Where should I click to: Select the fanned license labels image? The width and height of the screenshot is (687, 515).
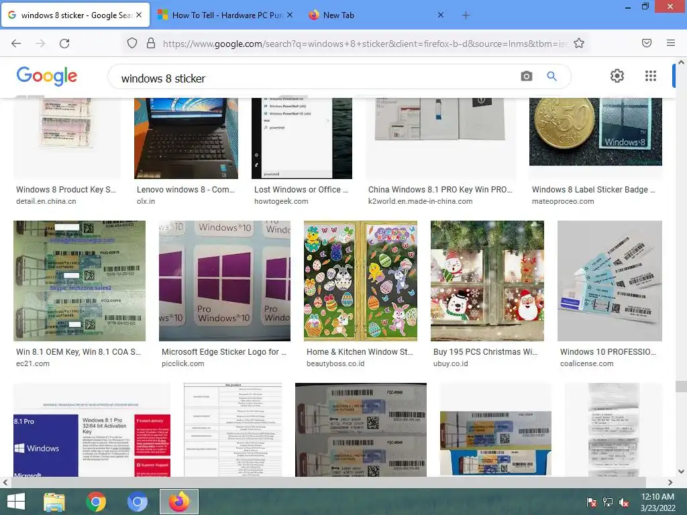click(x=609, y=281)
